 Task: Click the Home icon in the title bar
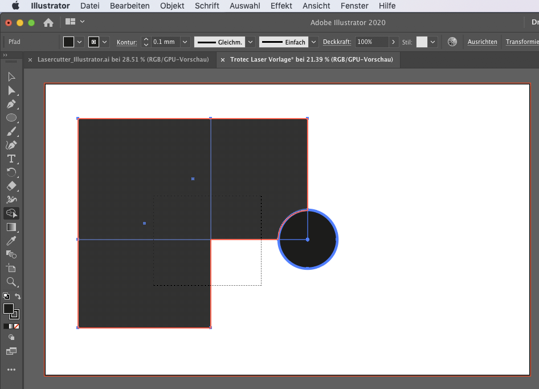point(48,22)
